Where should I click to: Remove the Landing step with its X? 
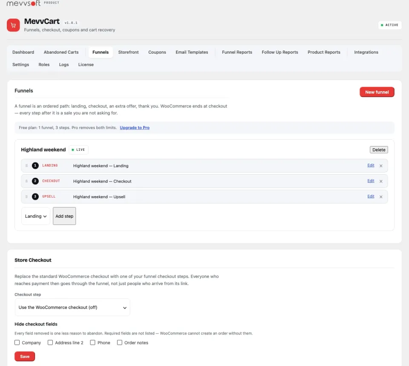coord(381,166)
